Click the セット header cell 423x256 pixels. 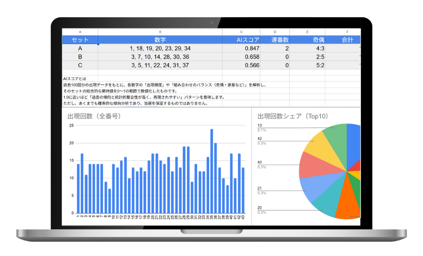(x=80, y=40)
